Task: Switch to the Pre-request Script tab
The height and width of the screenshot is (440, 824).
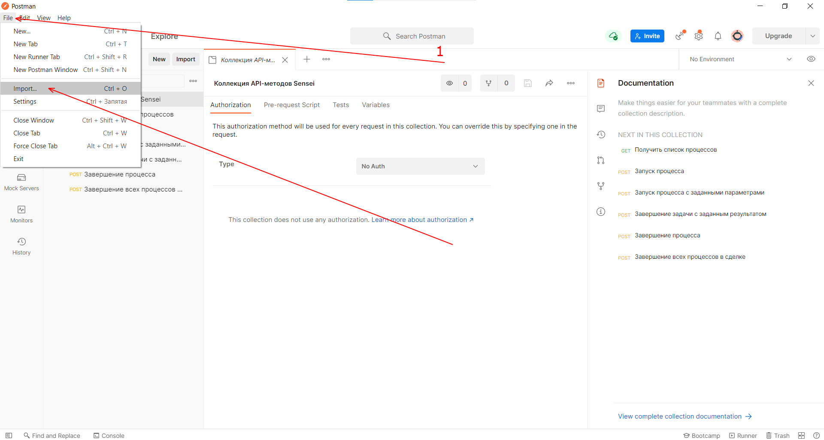Action: click(x=292, y=105)
